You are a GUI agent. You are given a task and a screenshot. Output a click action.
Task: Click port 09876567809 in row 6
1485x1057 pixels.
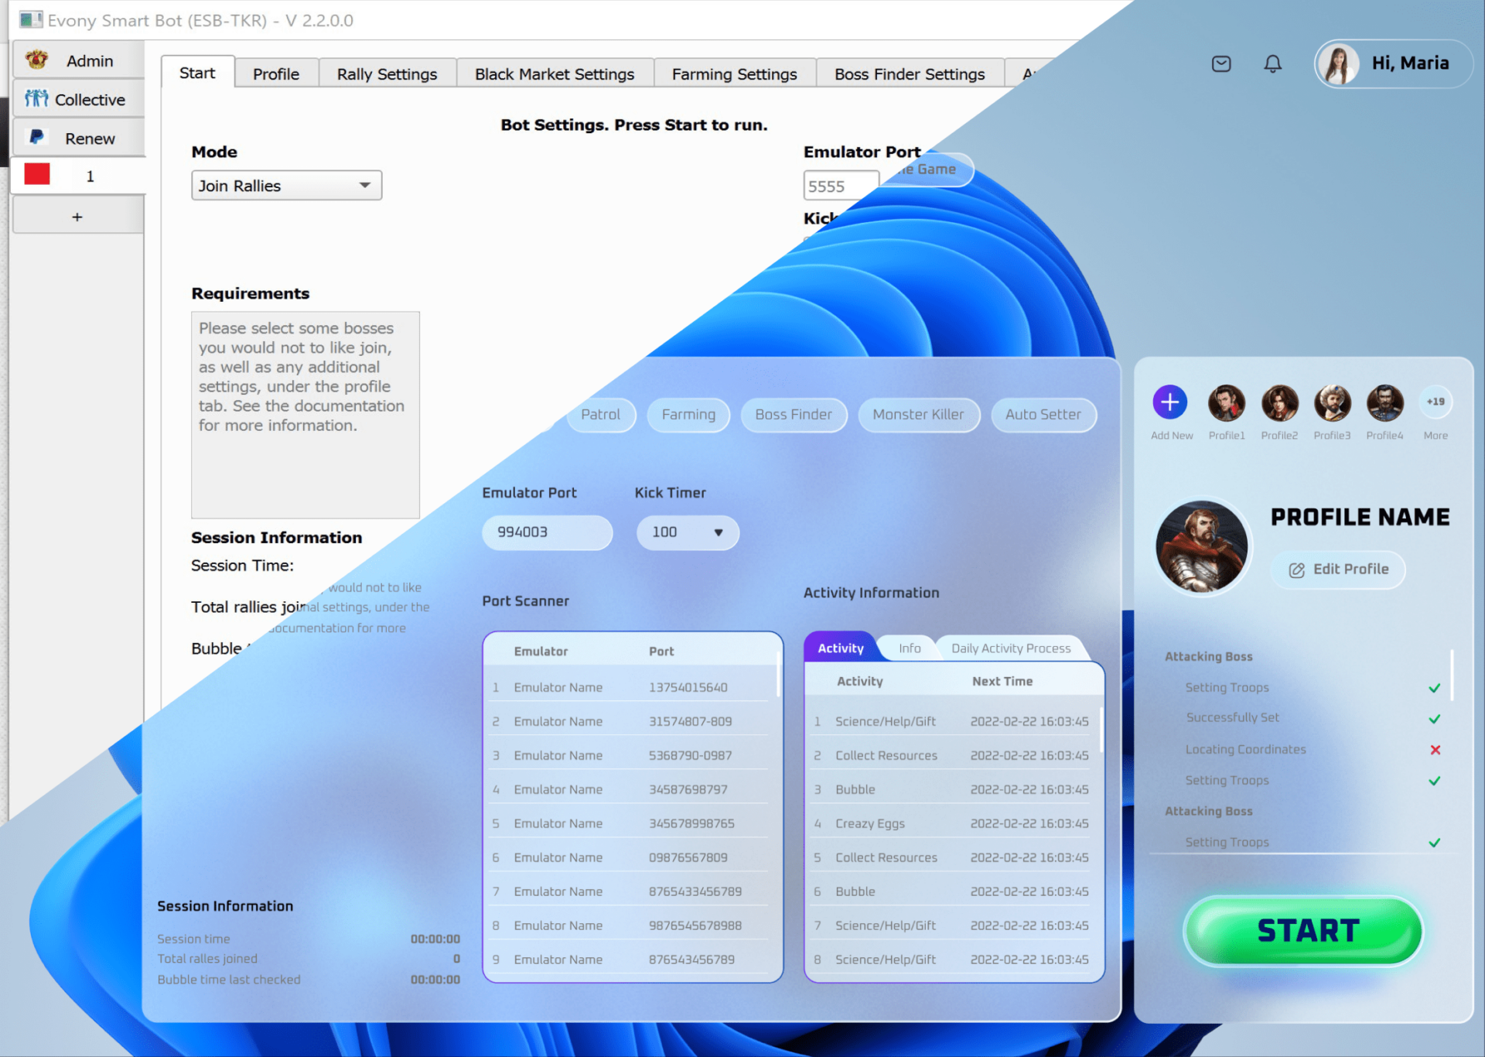tap(688, 857)
